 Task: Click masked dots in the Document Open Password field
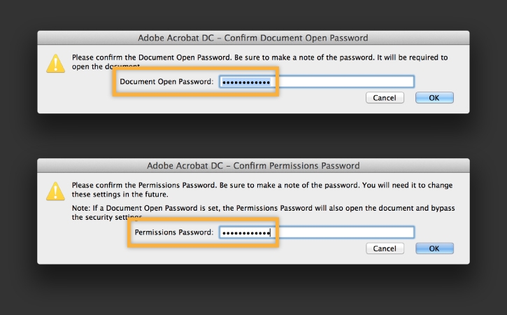[245, 82]
